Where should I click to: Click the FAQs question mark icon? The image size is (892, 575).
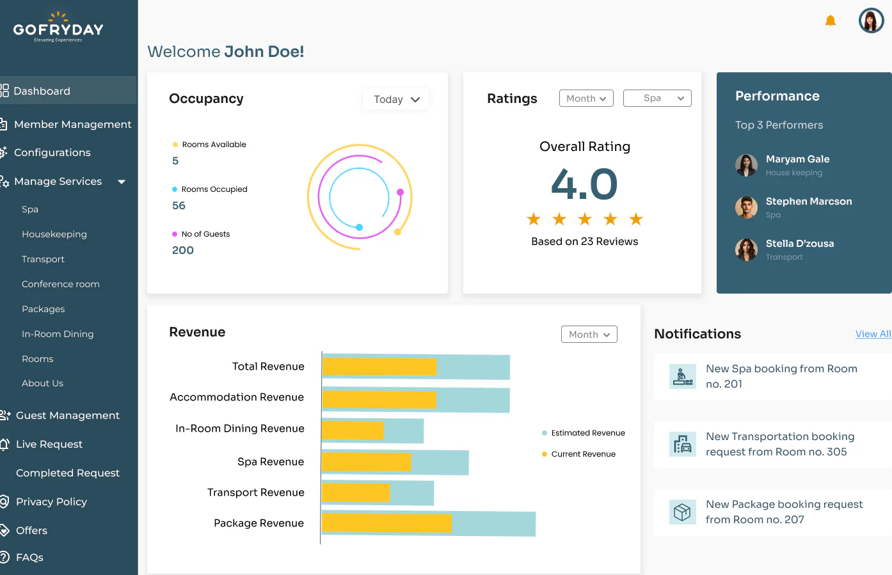point(4,557)
